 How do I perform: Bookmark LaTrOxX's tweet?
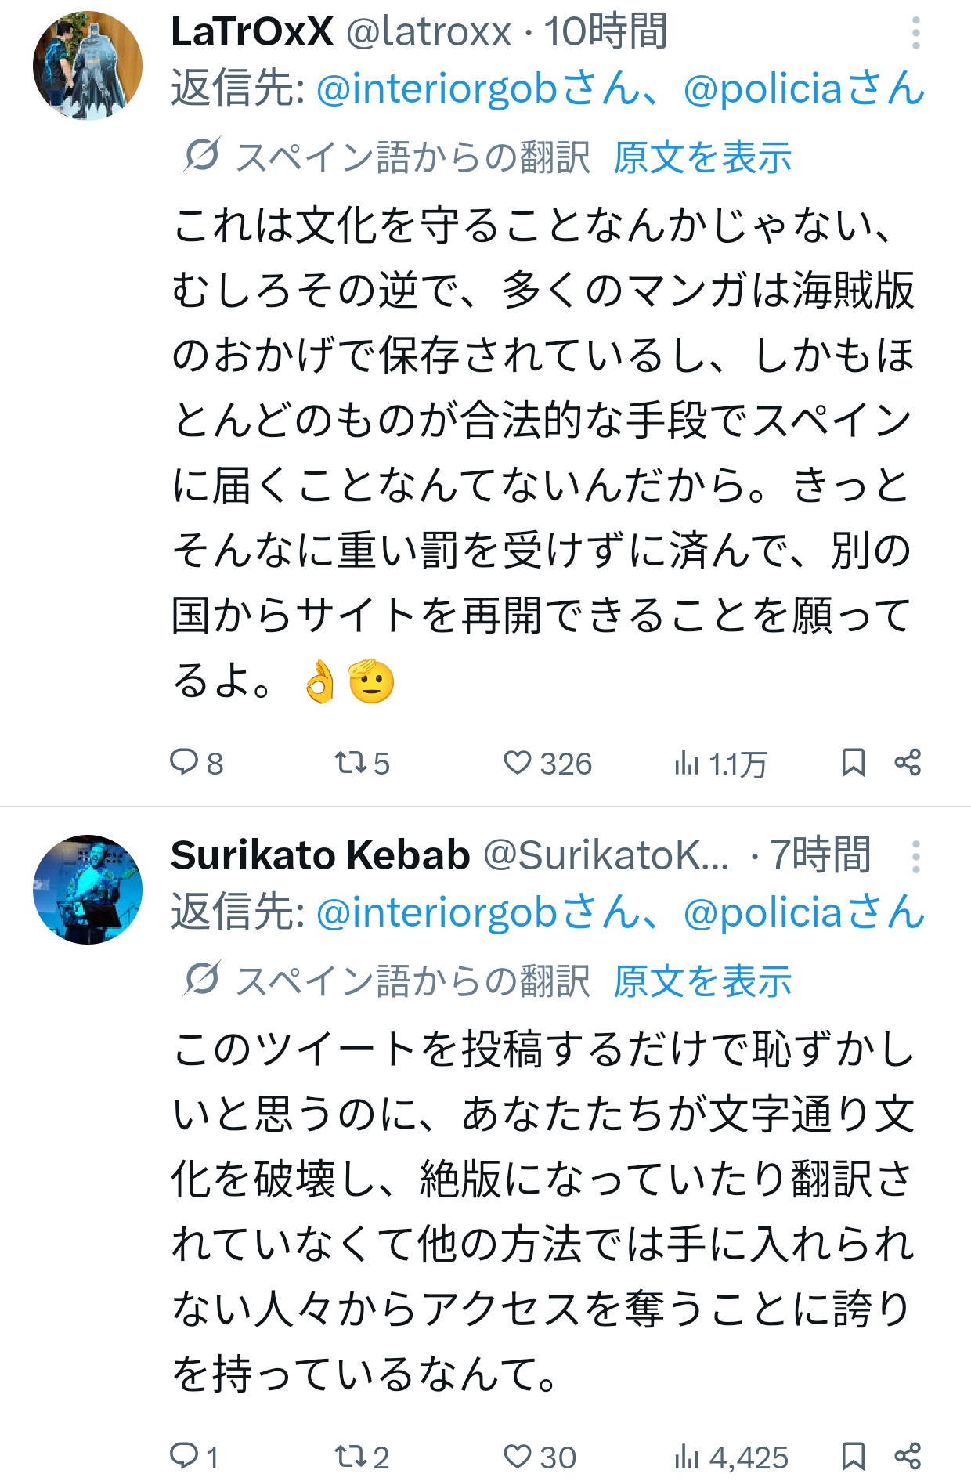point(853,762)
